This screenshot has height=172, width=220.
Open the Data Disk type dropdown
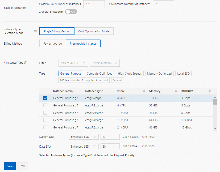[84, 146]
